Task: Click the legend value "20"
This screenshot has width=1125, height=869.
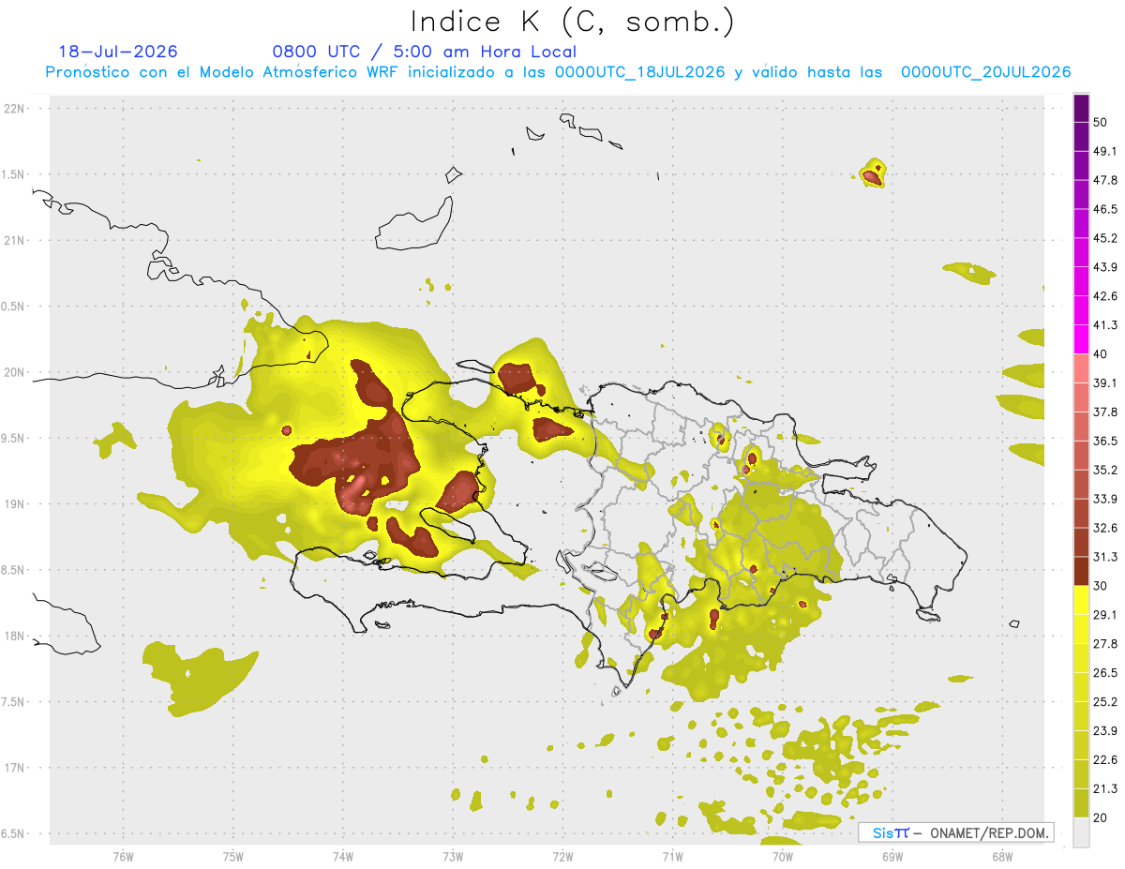Action: 1101,817
